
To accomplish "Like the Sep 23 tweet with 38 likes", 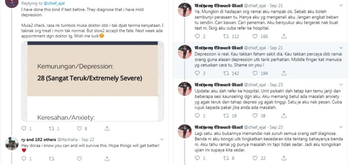I will pos(255,116).
